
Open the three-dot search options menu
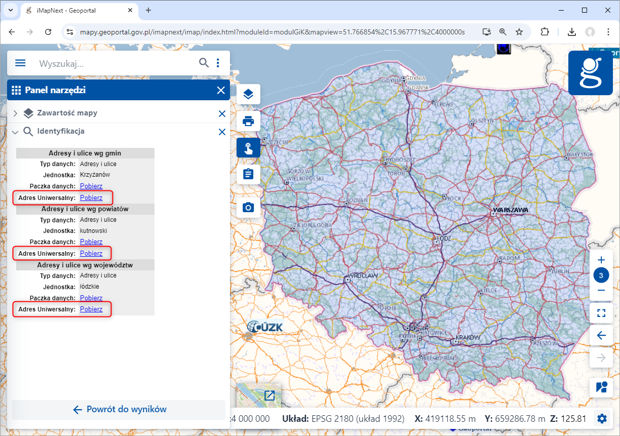point(218,63)
